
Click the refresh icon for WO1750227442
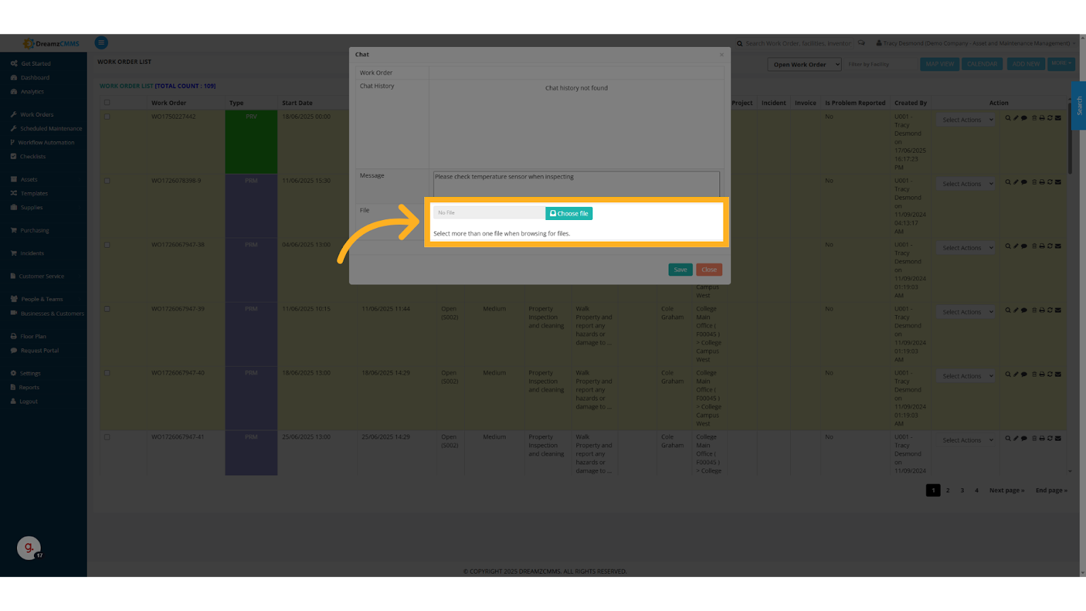click(x=1049, y=118)
